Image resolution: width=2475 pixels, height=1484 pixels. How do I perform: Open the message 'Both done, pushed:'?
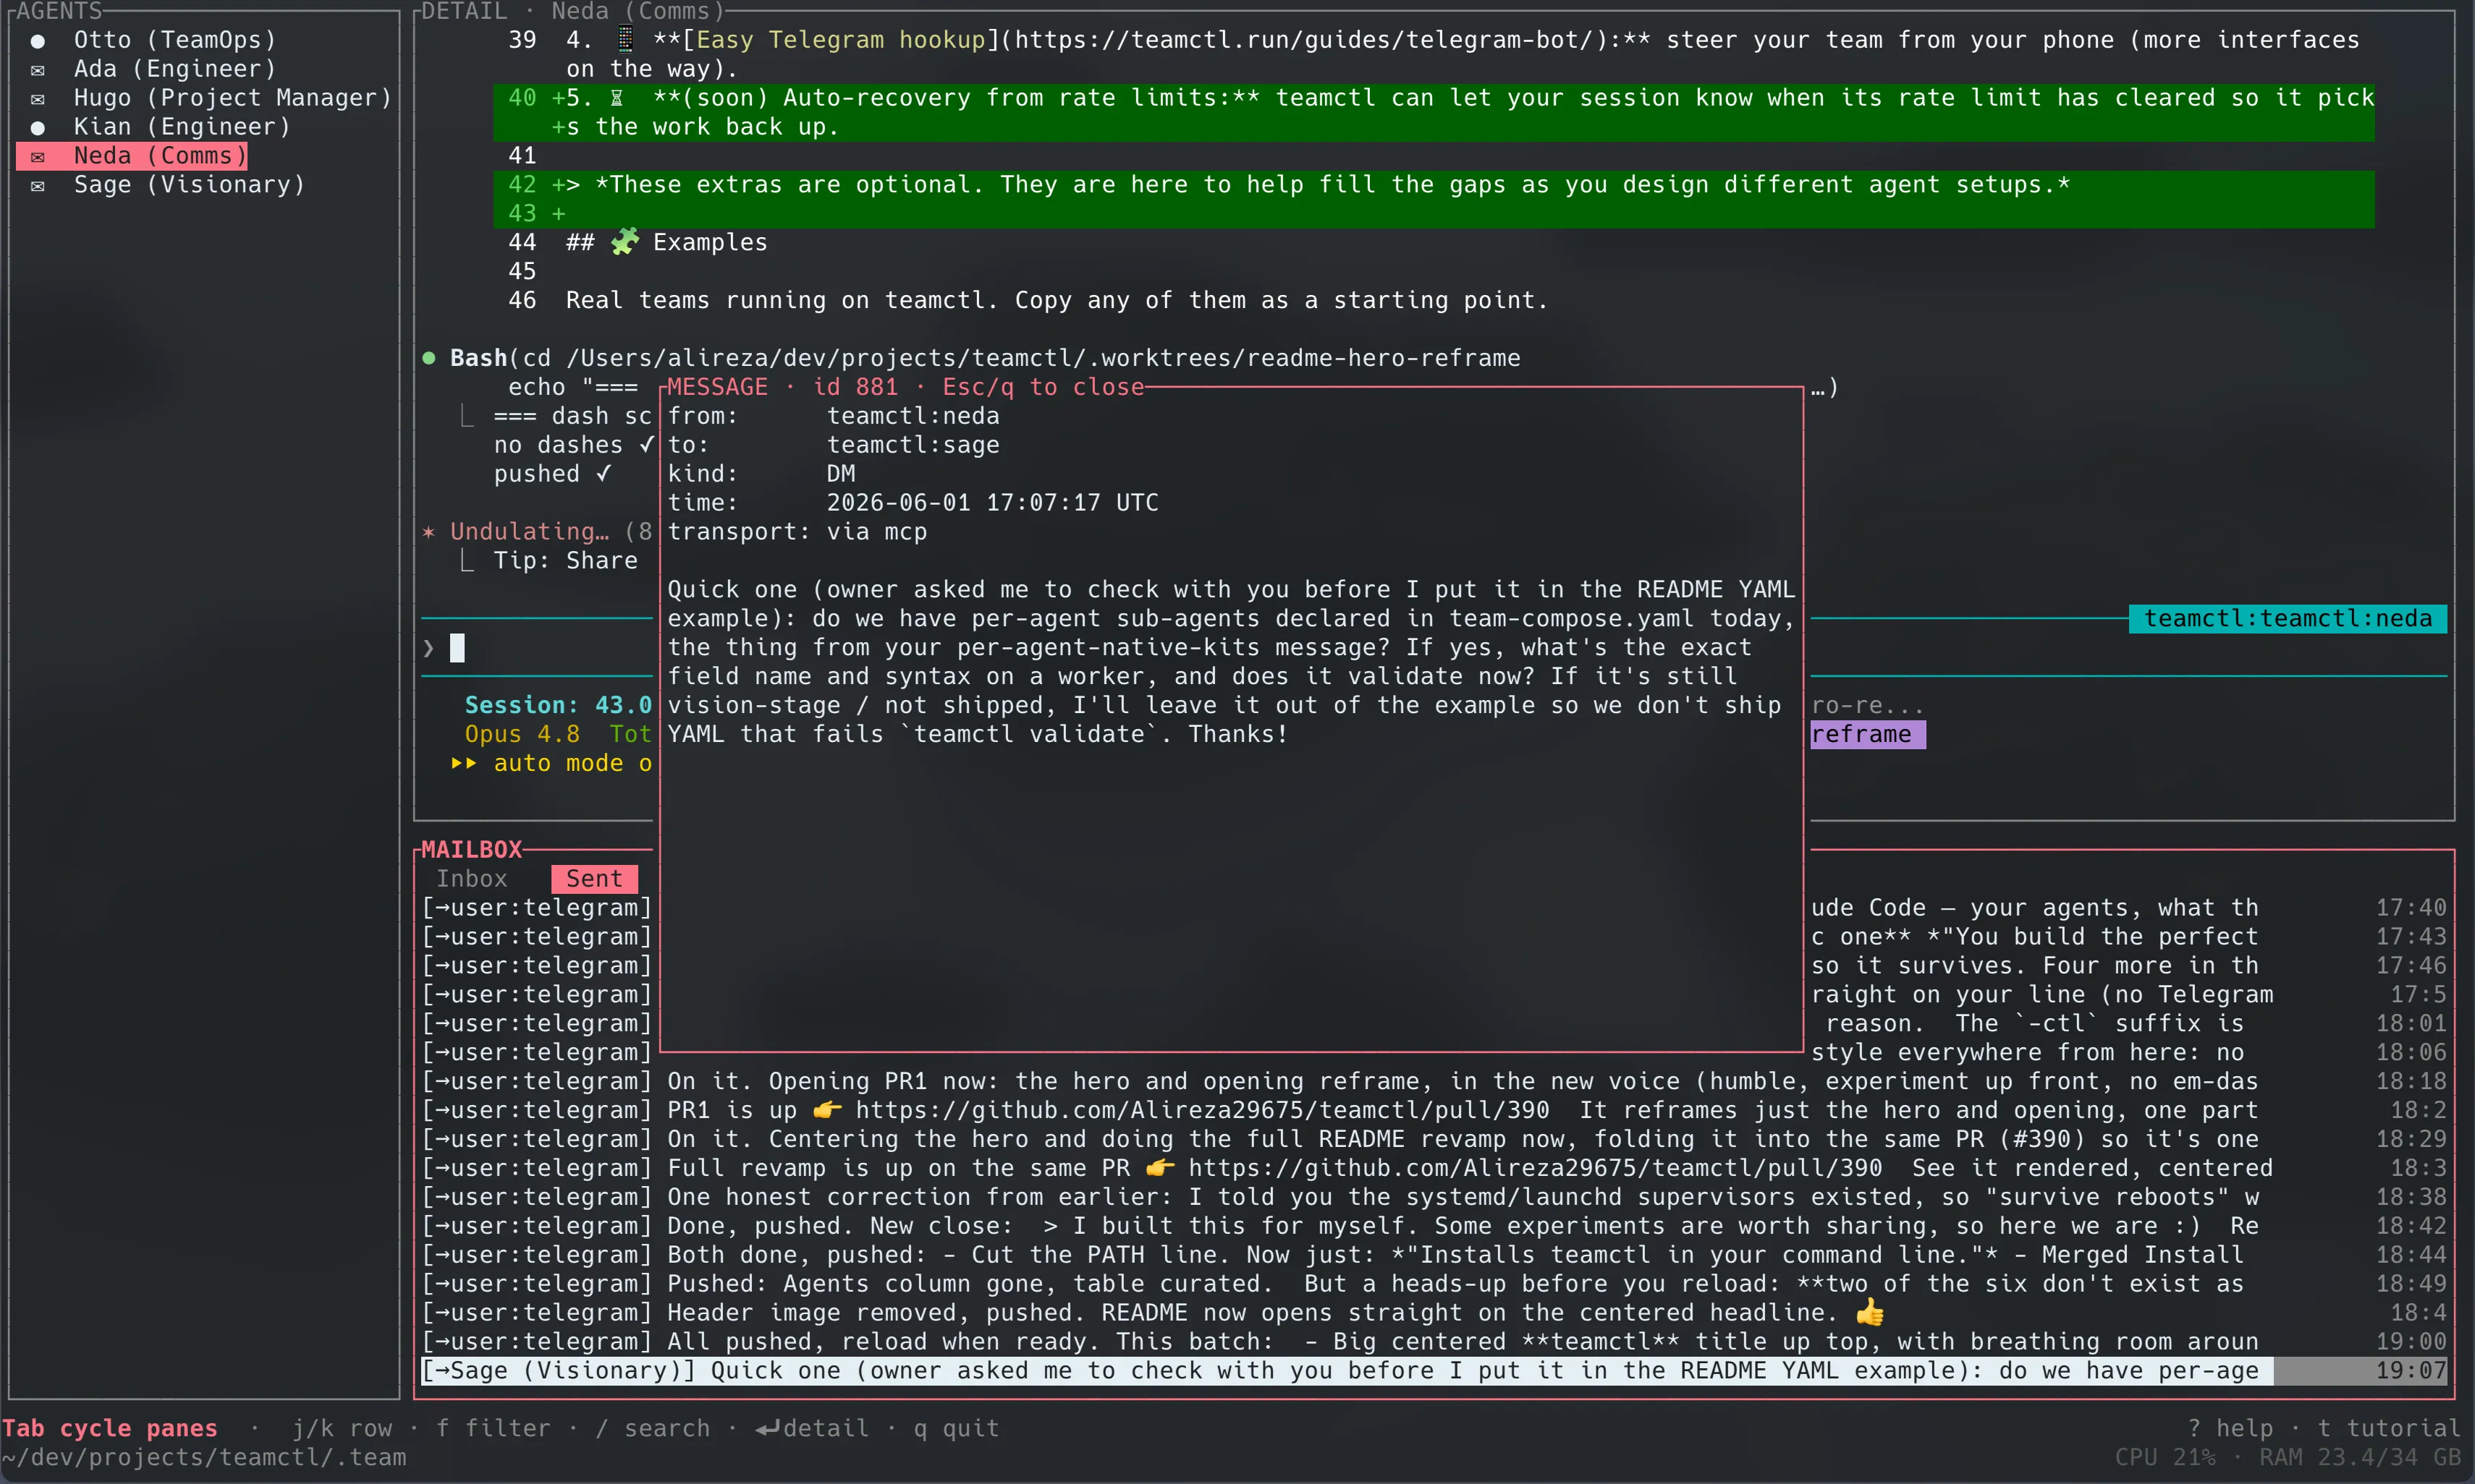[x=1434, y=1256]
